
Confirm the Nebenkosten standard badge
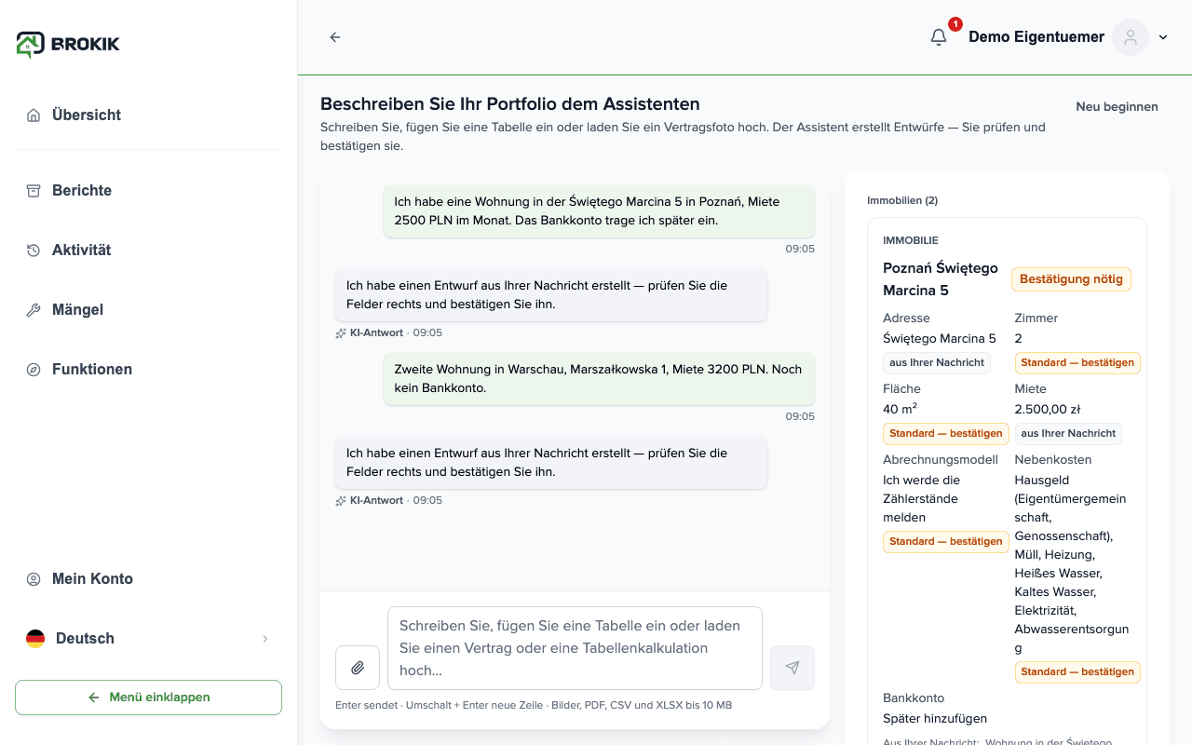tap(1077, 672)
